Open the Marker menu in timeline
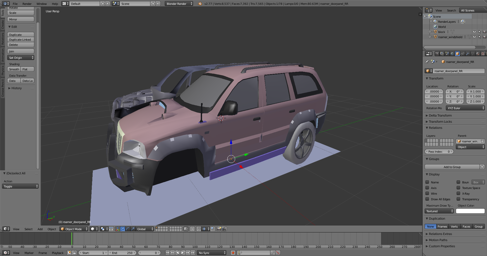The width and height of the screenshot is (487, 256). coord(29,253)
